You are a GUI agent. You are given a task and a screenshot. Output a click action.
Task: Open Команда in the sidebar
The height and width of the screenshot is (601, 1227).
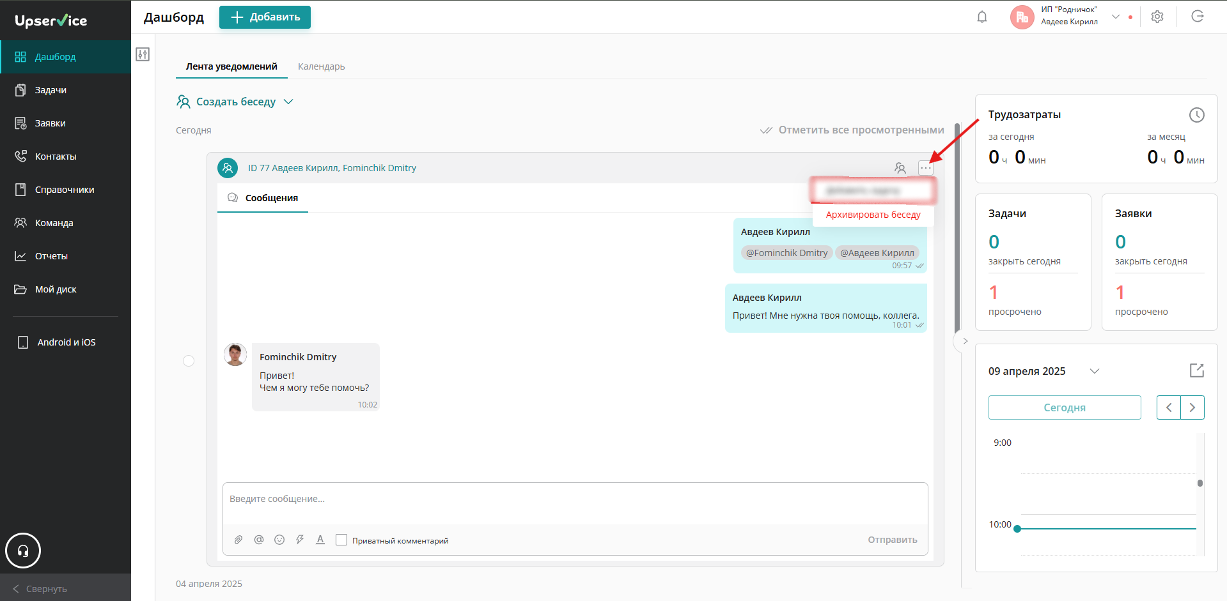[65, 223]
